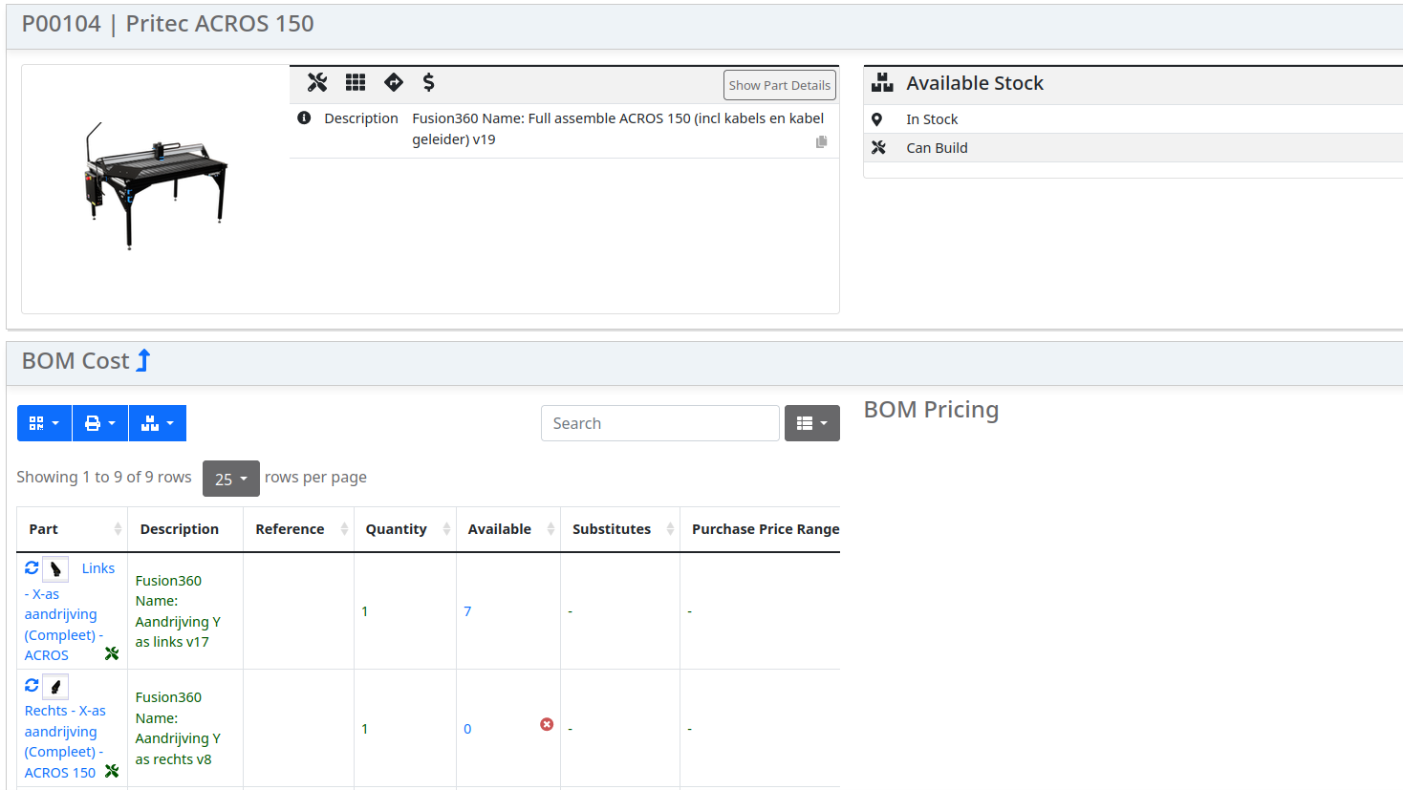
Task: Click red unavailable icon in Rechts row
Action: (x=547, y=725)
